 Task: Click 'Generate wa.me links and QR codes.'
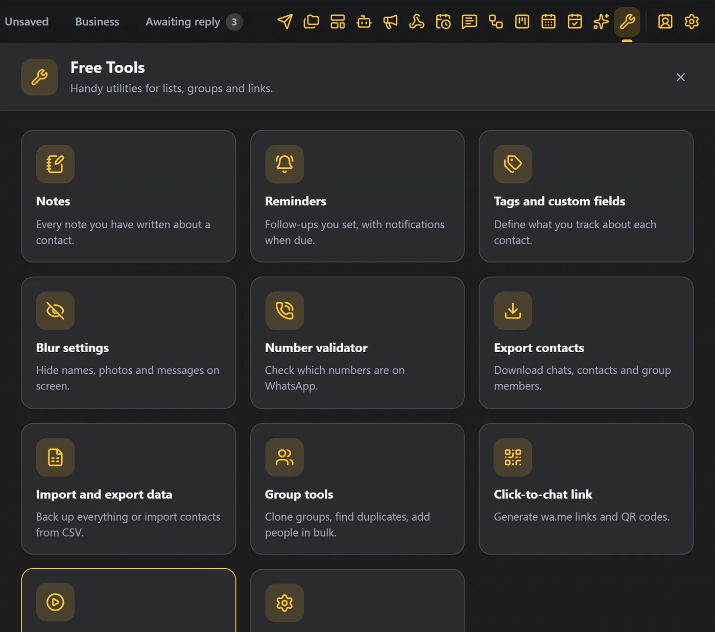coord(582,517)
